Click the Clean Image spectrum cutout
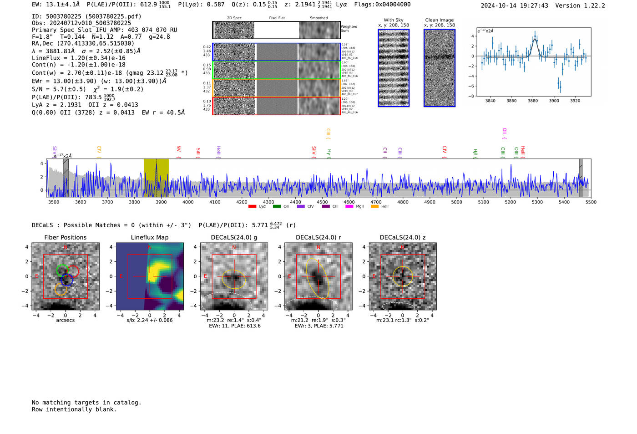 (x=440, y=68)
